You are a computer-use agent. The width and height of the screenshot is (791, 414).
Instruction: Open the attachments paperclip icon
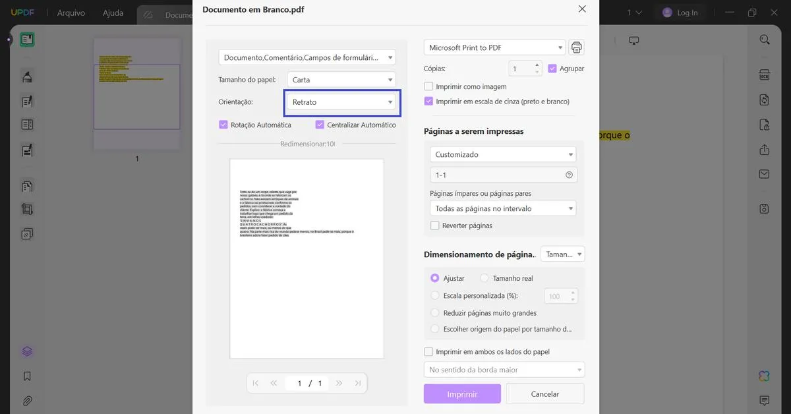(27, 401)
